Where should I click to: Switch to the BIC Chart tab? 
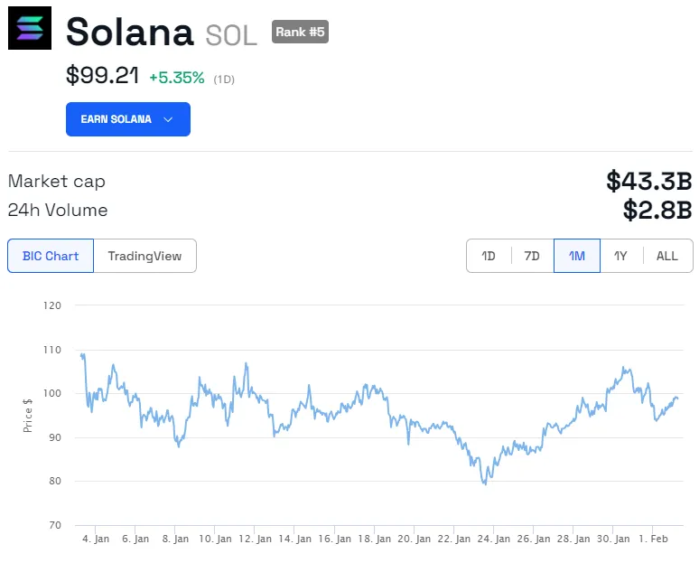point(51,256)
